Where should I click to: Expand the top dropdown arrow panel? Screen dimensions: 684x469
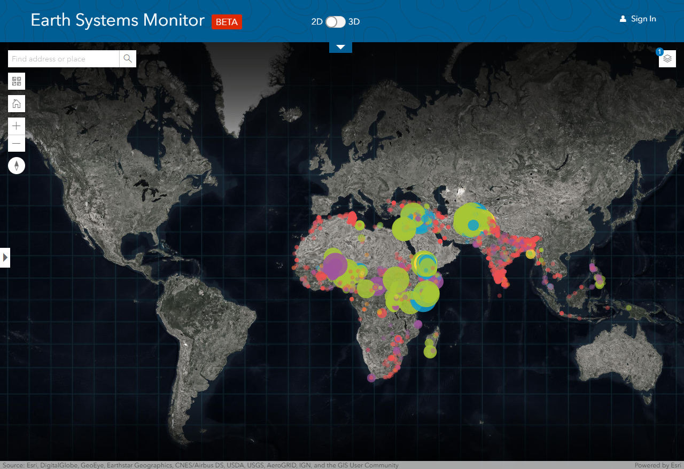340,47
